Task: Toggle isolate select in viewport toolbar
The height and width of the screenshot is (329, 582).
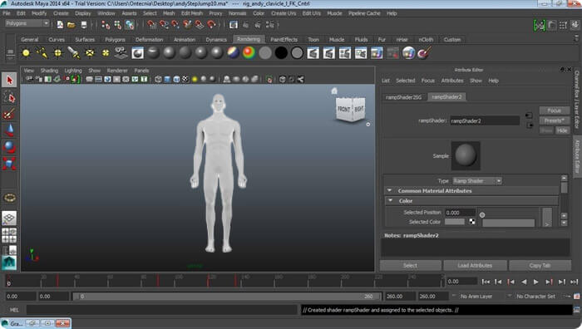Action: pos(269,80)
